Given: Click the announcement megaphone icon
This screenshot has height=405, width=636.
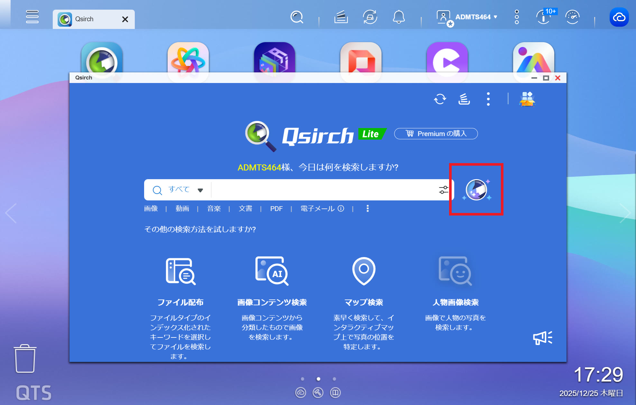Looking at the screenshot, I should tap(542, 338).
